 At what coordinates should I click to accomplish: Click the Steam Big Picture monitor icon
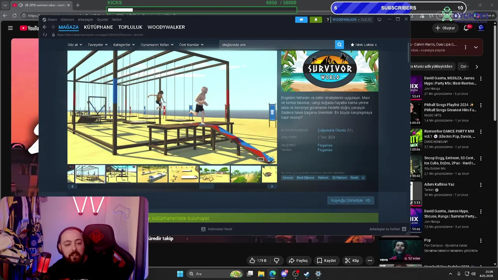pos(379,19)
